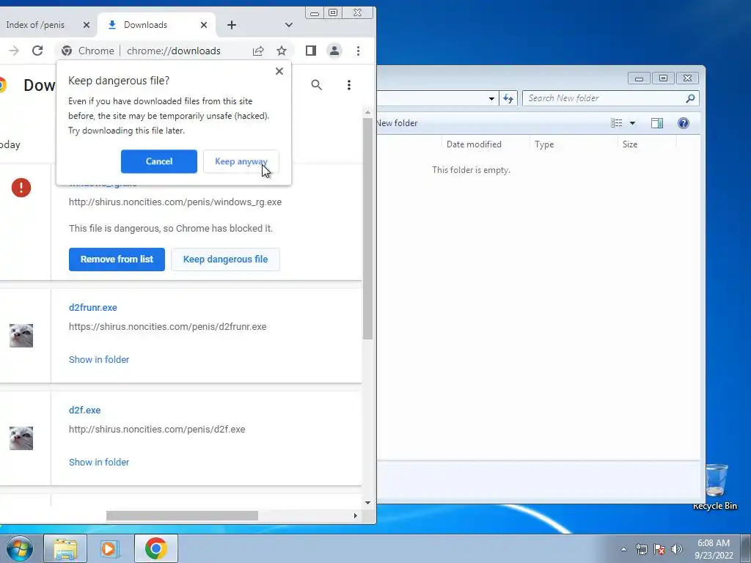This screenshot has height=563, width=751.
Task: Close the Downloads tab
Action: coord(204,25)
